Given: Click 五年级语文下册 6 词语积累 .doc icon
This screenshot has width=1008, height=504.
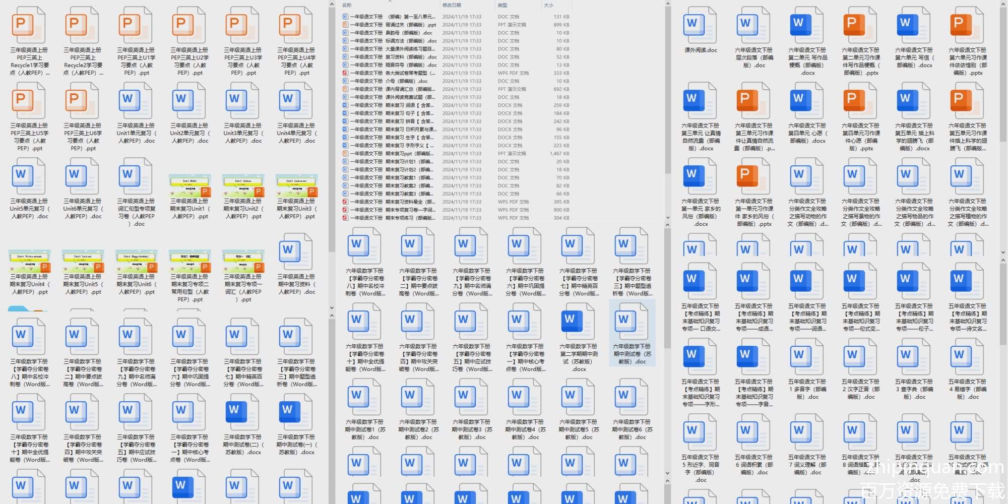Looking at the screenshot, I should 753,432.
